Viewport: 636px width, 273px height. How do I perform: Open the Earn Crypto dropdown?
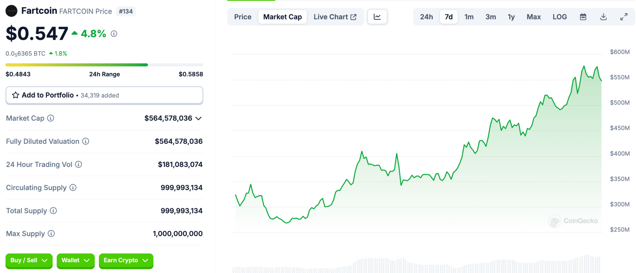(x=126, y=260)
